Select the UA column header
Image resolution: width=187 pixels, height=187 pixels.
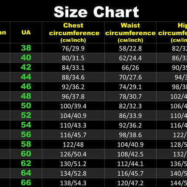(x=26, y=33)
